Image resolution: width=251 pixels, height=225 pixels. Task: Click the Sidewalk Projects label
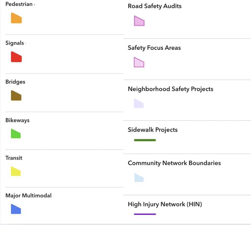coord(153,130)
